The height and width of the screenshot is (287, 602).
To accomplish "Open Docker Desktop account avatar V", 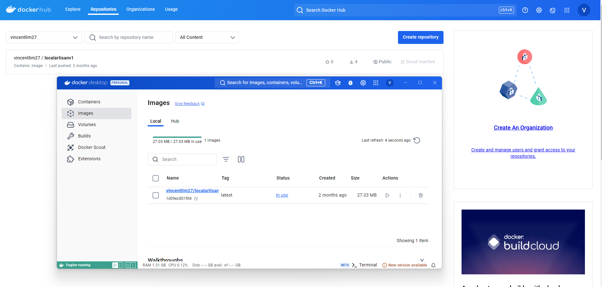I will (390, 83).
